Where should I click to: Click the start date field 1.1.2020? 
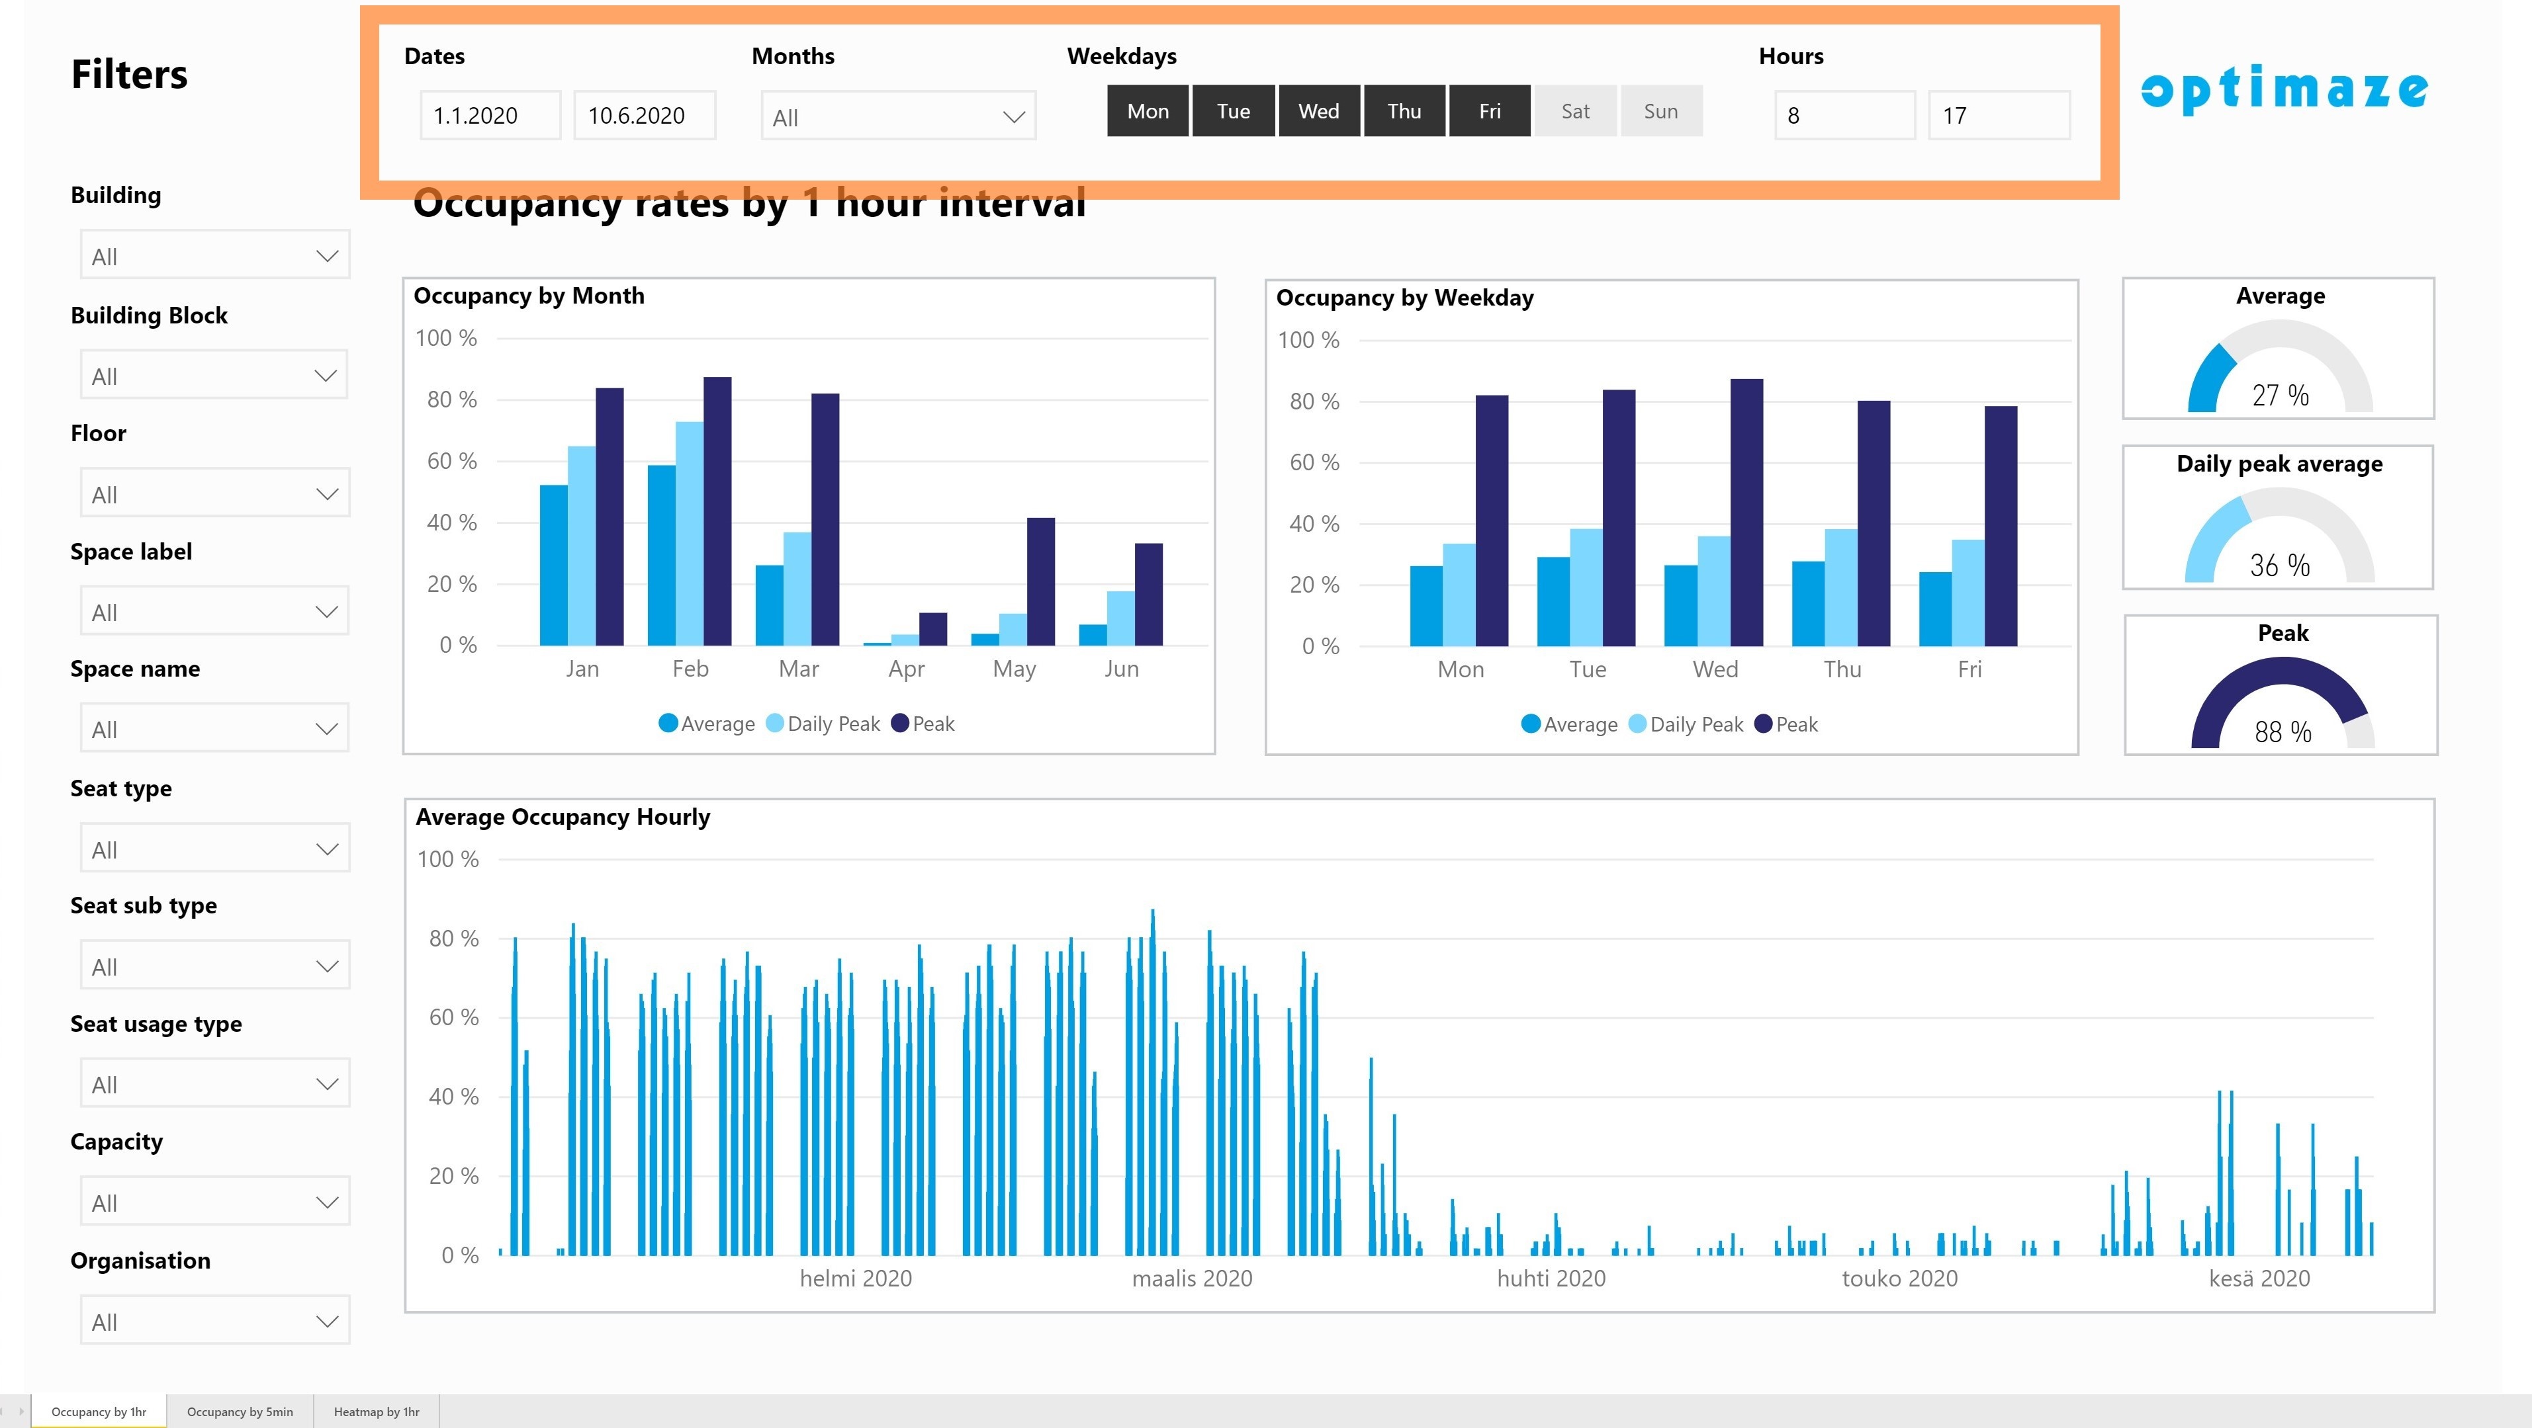(490, 116)
